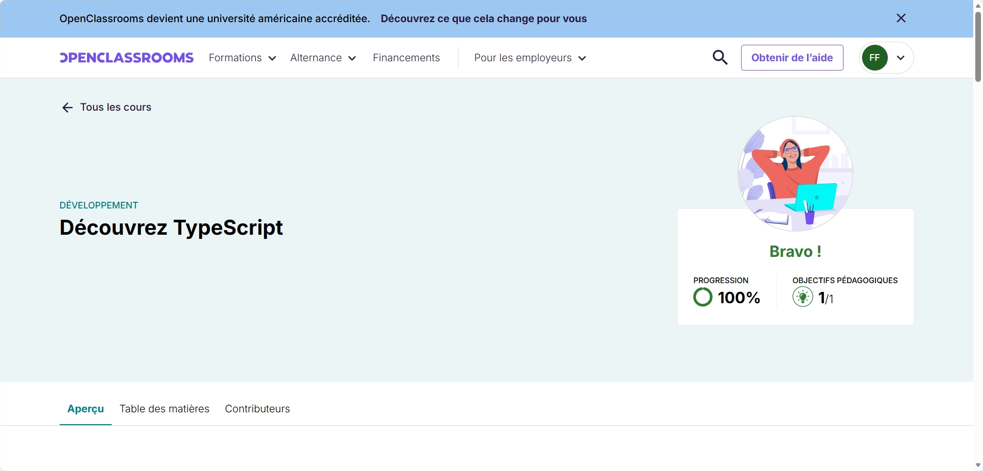Expand the Alternance menu
The height and width of the screenshot is (471, 983).
click(x=323, y=58)
